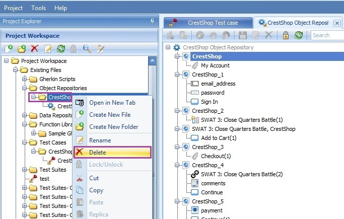Click the magnifier search icon in Project Workspace toolbar
344x219 pixels.
tap(87, 49)
